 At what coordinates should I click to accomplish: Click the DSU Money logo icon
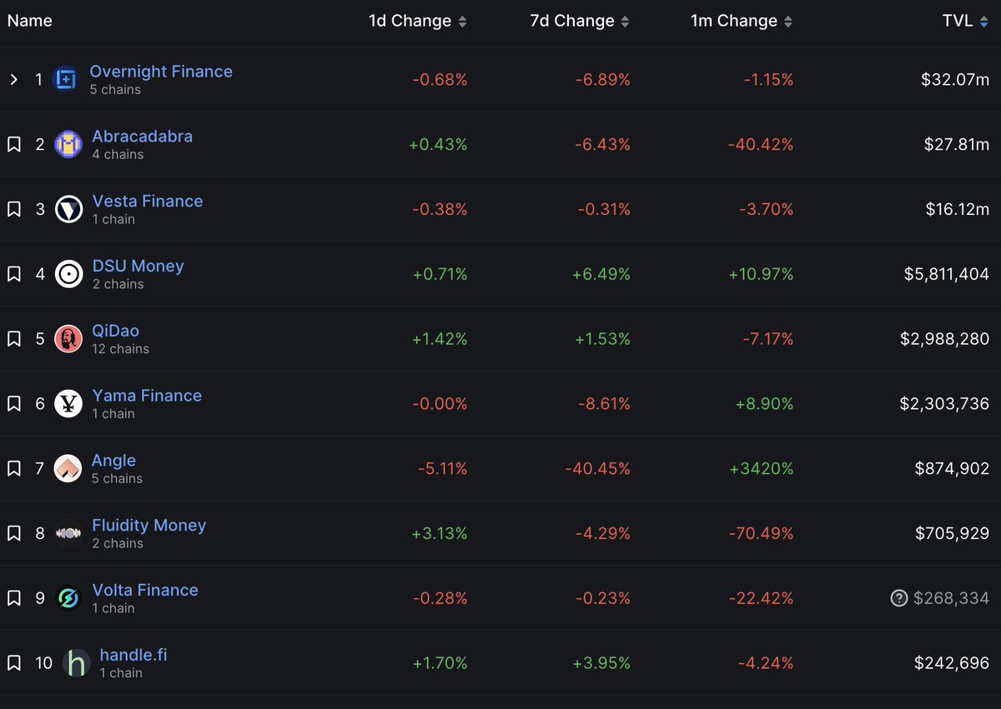point(68,274)
